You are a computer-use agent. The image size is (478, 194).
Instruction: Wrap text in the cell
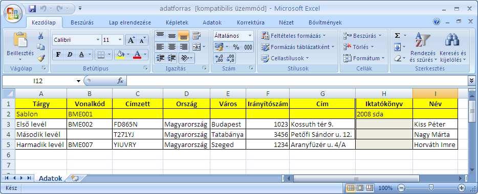[197, 36]
